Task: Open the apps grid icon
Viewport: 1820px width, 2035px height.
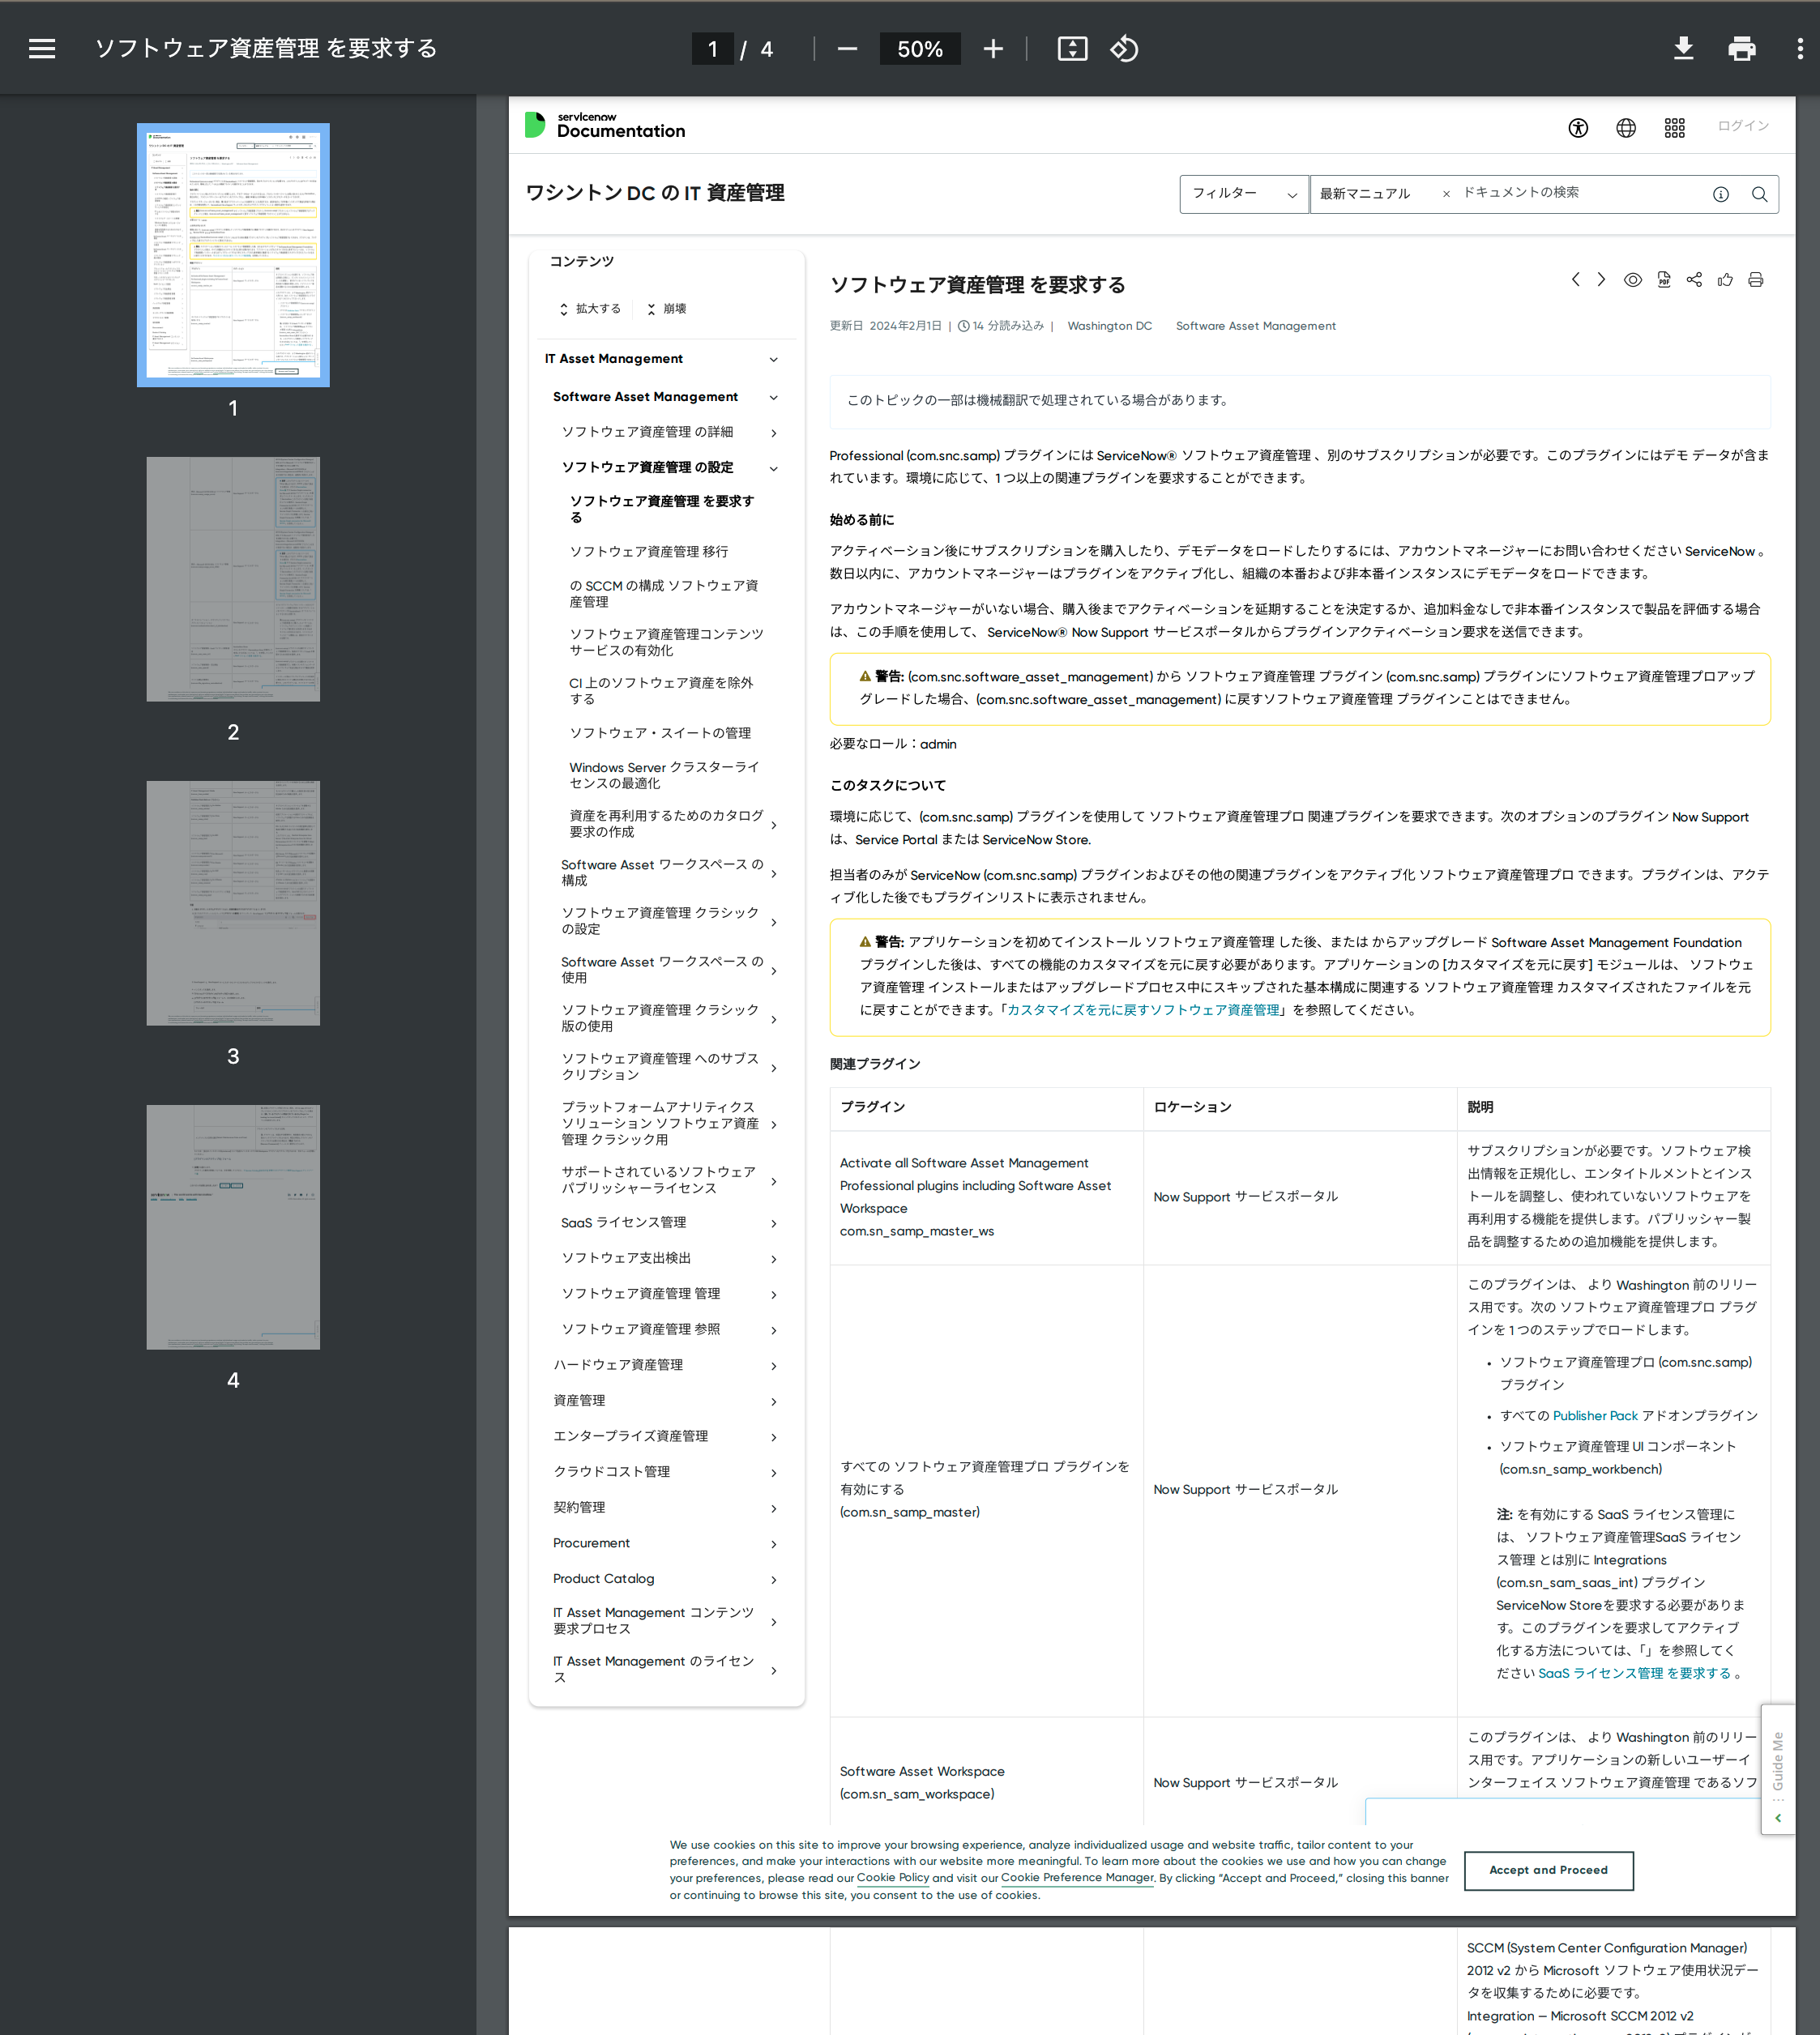Action: pyautogui.click(x=1675, y=127)
